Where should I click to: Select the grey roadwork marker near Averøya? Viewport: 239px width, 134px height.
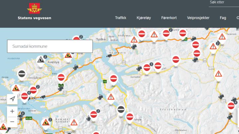click(41, 61)
